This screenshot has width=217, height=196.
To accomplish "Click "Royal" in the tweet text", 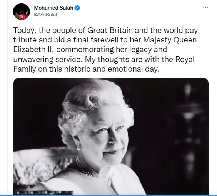I will point(185,60).
